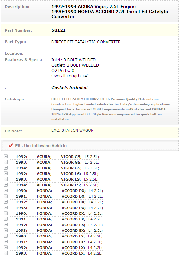
Task: Click arrow icon beside 1992 Acura Vigor GS
Action: [6, 156]
